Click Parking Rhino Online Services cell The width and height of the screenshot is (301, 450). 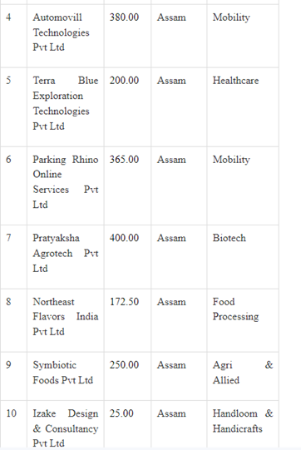[x=66, y=185]
